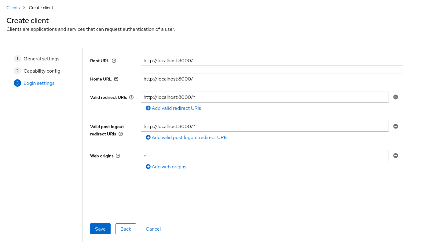This screenshot has width=425, height=248.
Task: Remove the valid redirect URI entry
Action: pyautogui.click(x=396, y=97)
